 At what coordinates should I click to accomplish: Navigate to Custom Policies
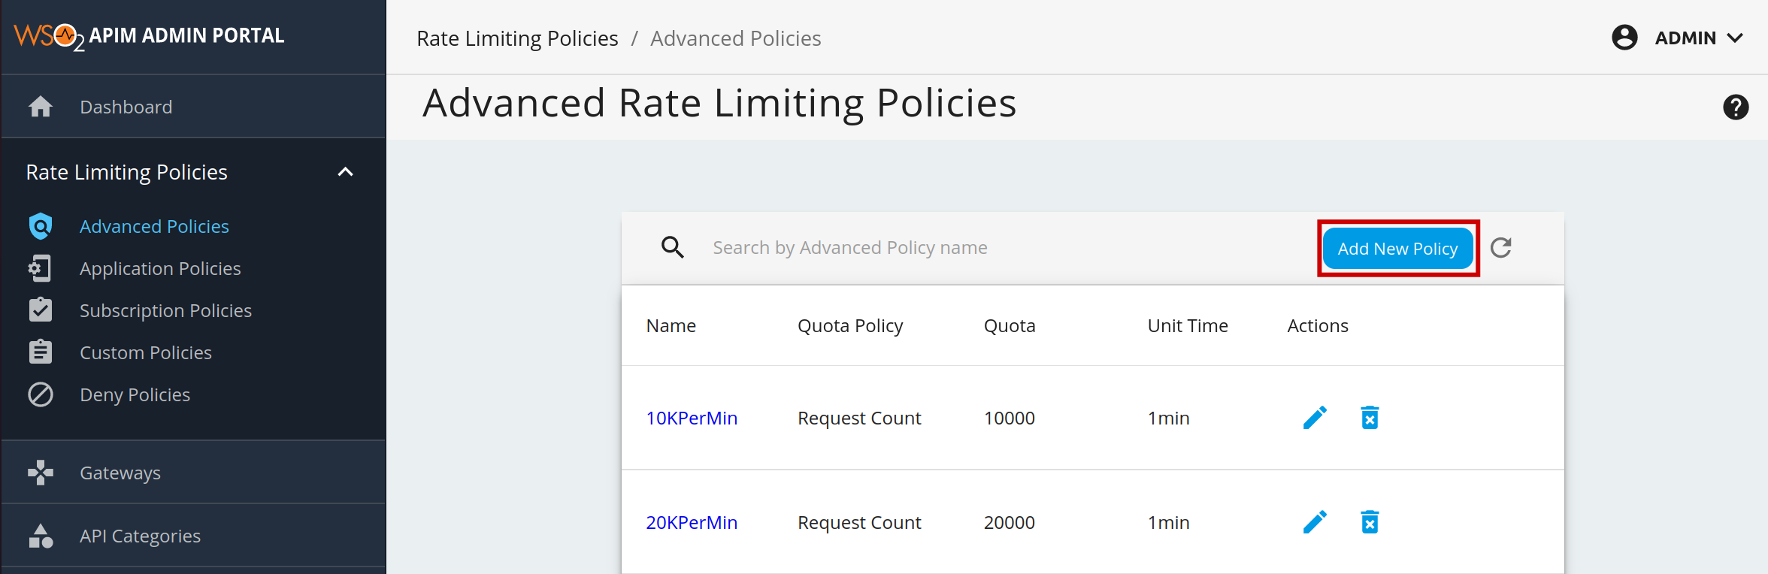coord(146,353)
